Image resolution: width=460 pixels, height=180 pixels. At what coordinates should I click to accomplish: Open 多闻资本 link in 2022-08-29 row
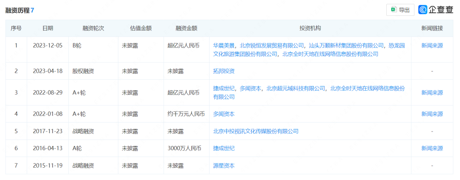[x=250, y=88]
